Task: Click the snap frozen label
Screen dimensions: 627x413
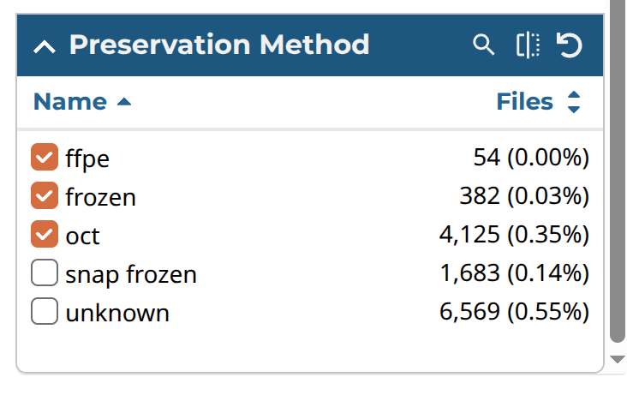Action: tap(131, 274)
